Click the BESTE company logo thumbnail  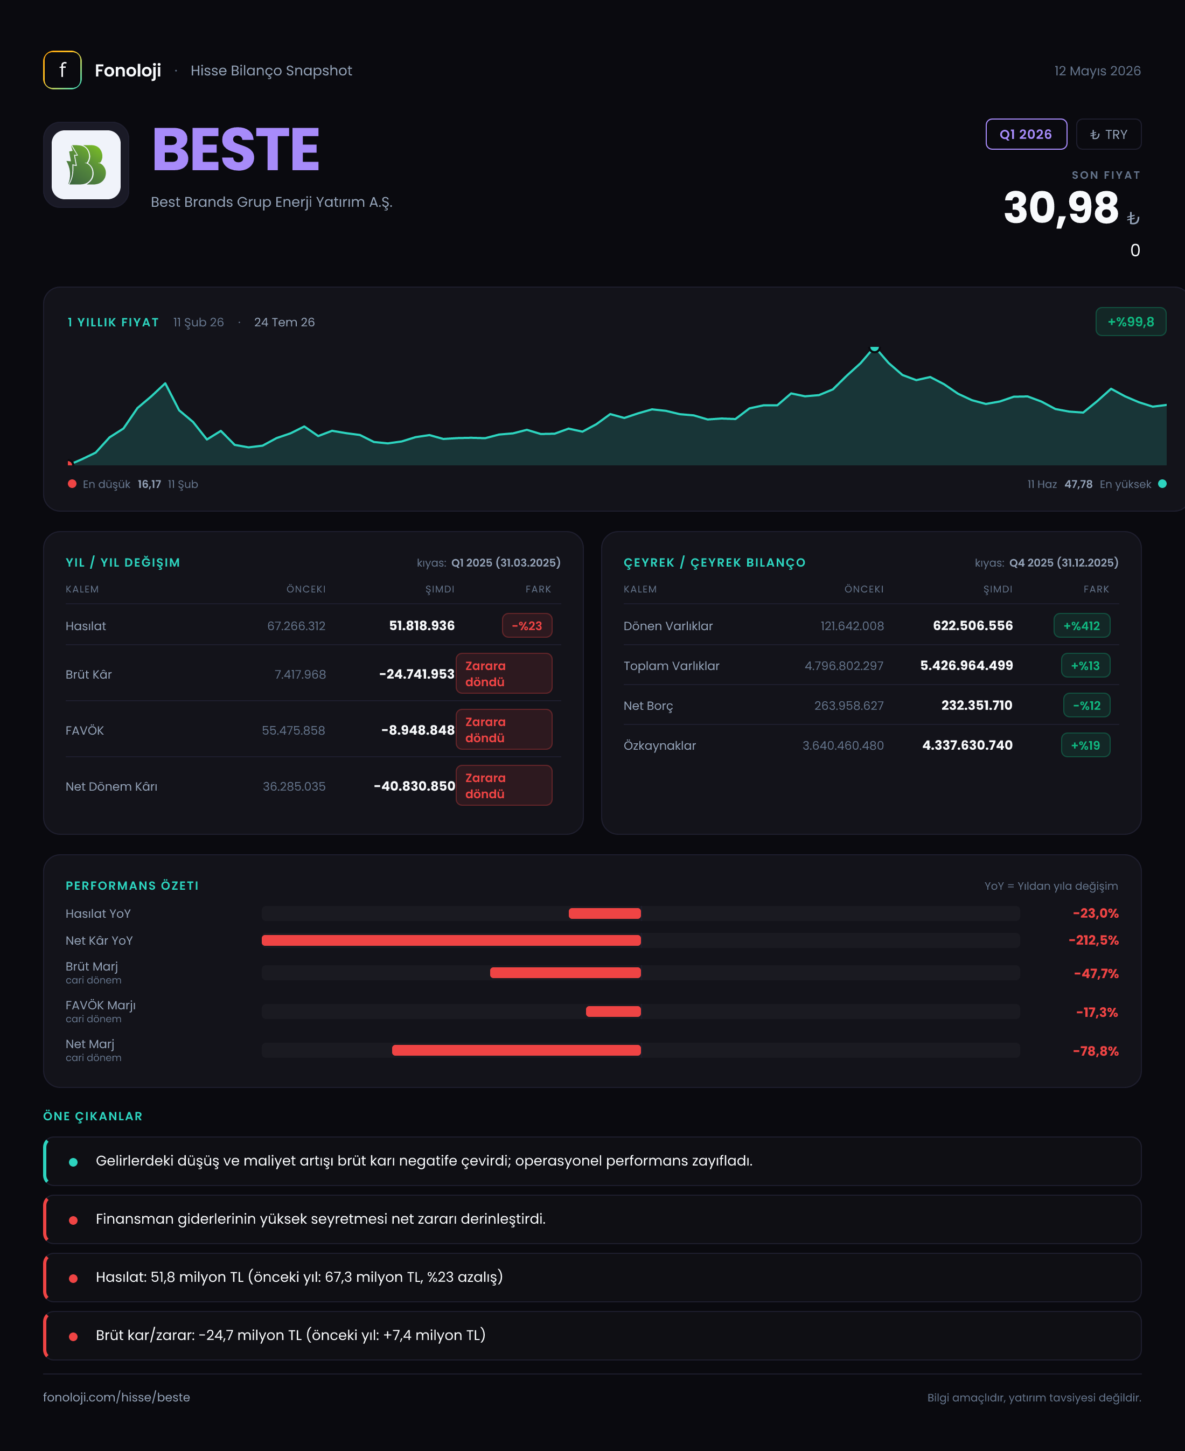point(86,164)
